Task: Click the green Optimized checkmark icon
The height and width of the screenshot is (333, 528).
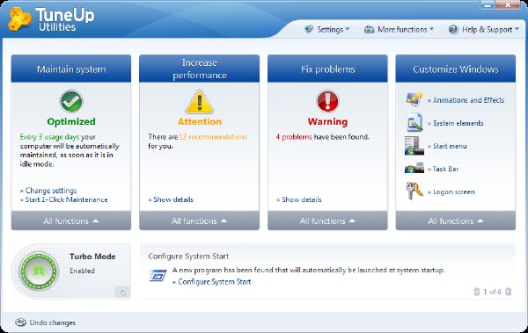Action: tap(71, 101)
